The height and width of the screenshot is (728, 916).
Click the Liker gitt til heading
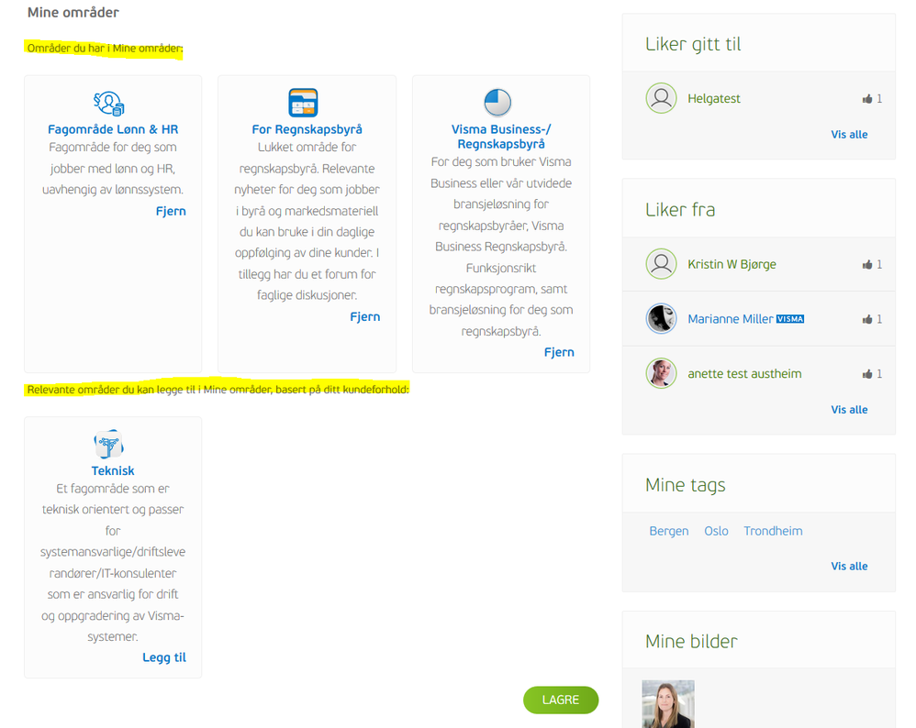[693, 44]
